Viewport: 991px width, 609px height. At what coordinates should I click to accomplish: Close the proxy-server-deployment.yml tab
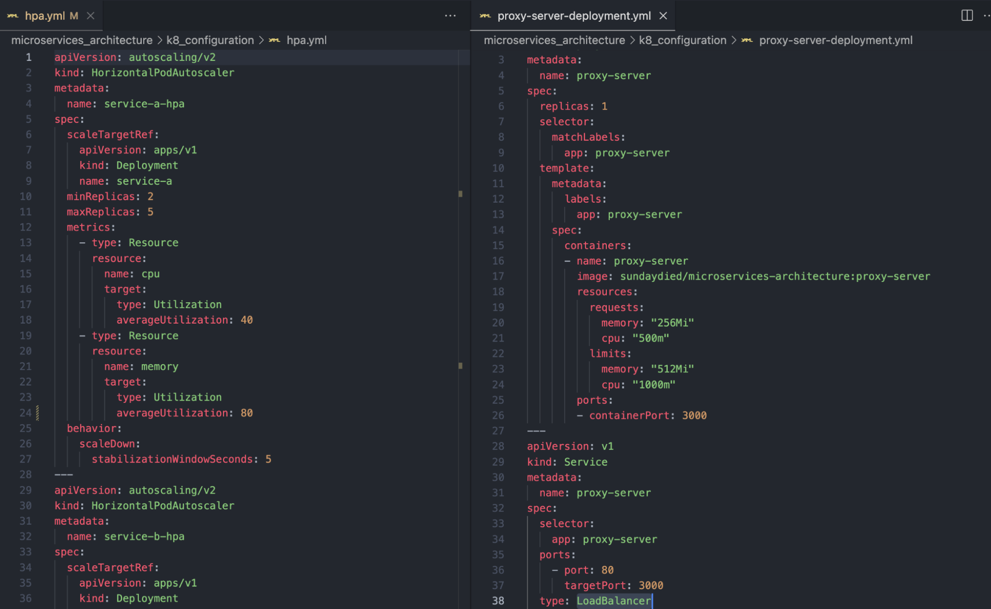coord(663,16)
